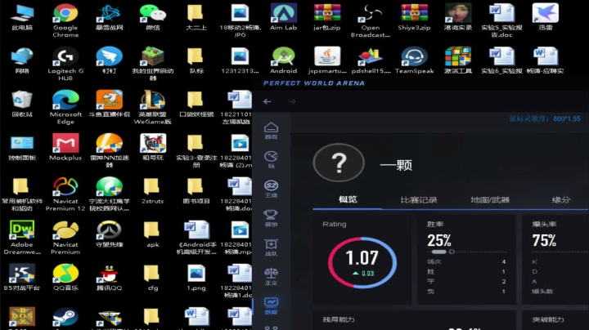The image size is (589, 330).
Task: Open the Shiye3.zip archive
Action: [414, 17]
